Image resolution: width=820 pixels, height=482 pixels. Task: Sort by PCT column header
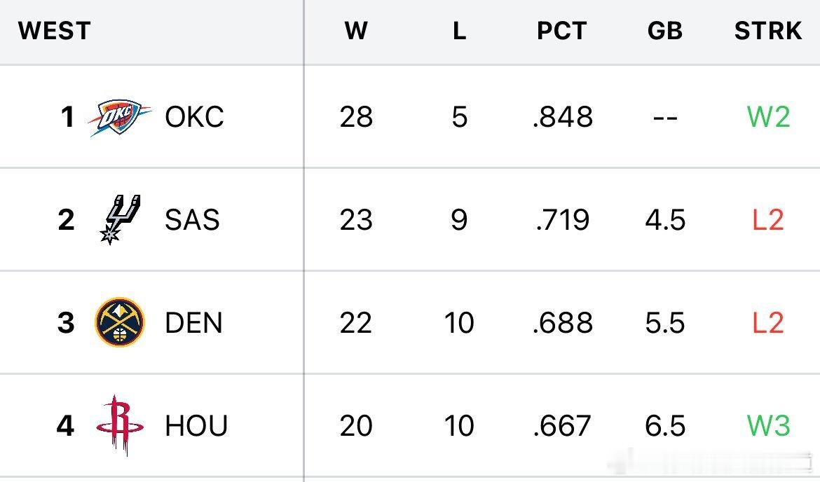pos(561,31)
